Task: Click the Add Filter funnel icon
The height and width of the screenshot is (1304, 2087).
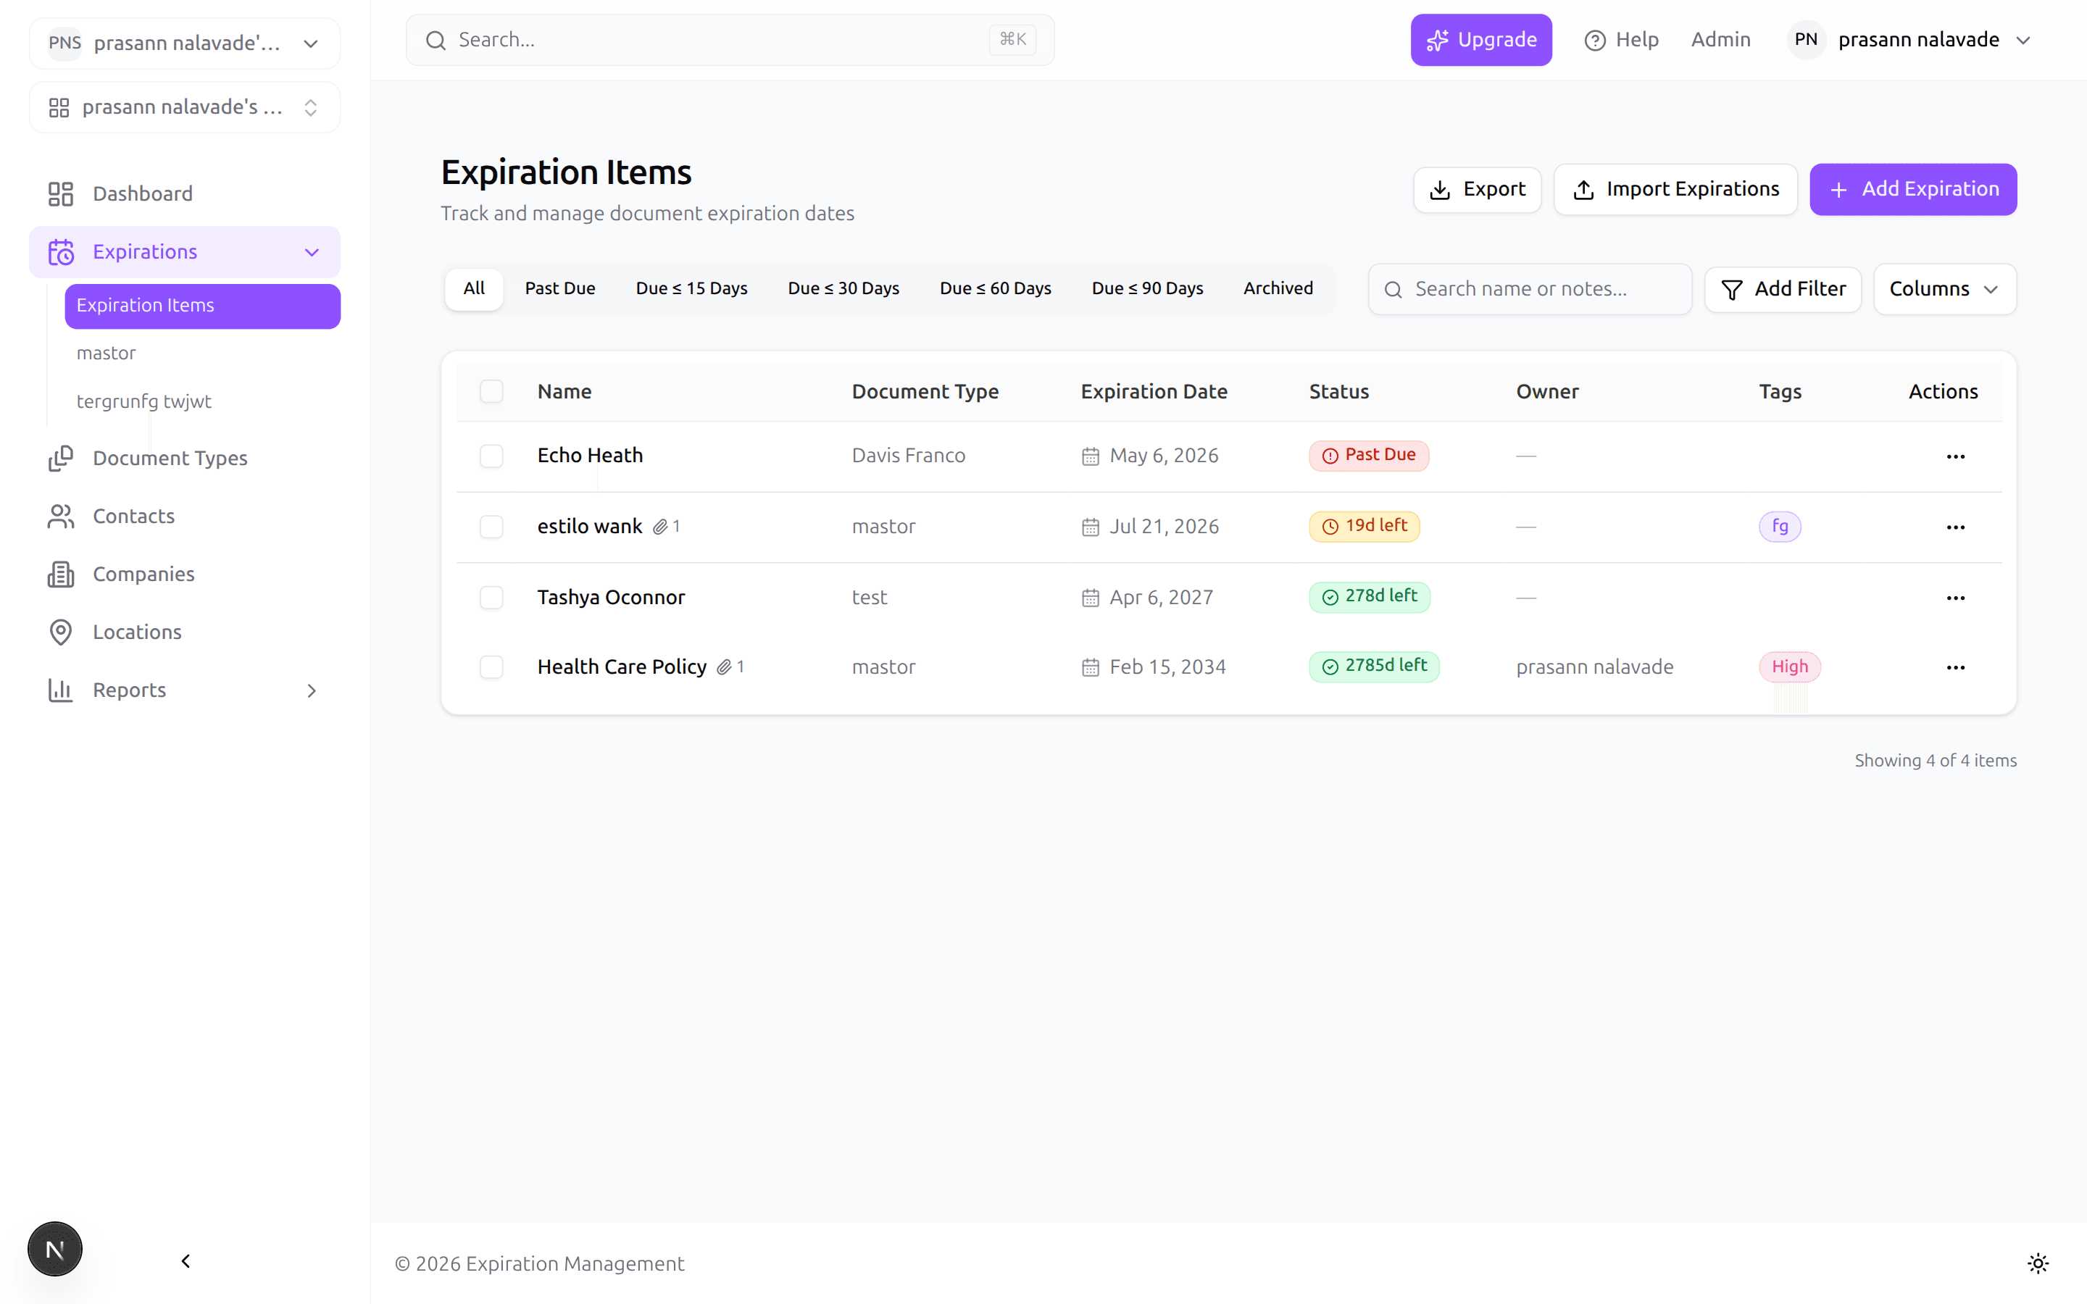Action: [1732, 290]
